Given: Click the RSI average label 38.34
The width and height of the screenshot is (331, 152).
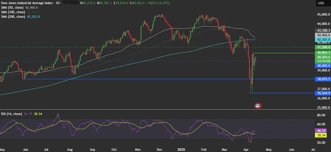Looking at the screenshot, I should point(321,135).
